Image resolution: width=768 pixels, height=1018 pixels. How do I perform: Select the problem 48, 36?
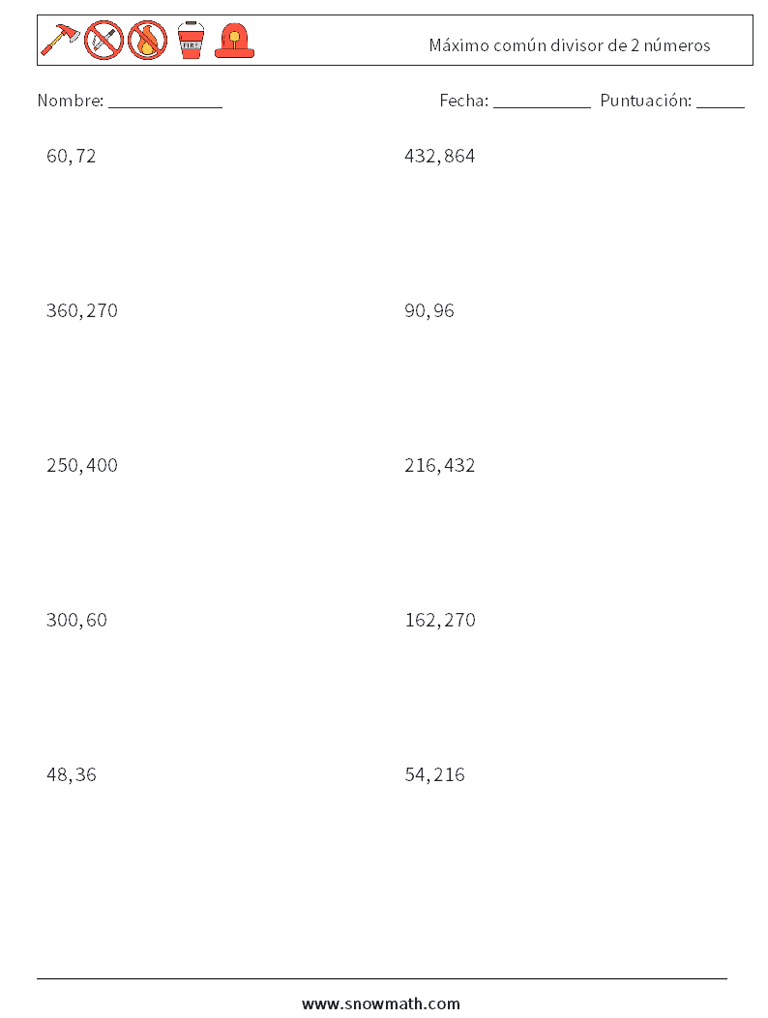coord(72,774)
